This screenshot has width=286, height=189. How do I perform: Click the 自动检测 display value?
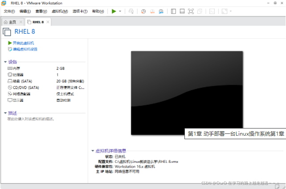63,101
